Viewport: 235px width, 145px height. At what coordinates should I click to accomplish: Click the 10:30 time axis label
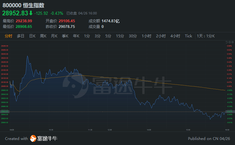(51, 130)
